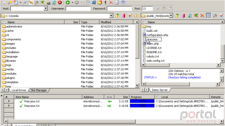
Task: Click the Quick Connect plug icon
Action: click(x=25, y=3)
